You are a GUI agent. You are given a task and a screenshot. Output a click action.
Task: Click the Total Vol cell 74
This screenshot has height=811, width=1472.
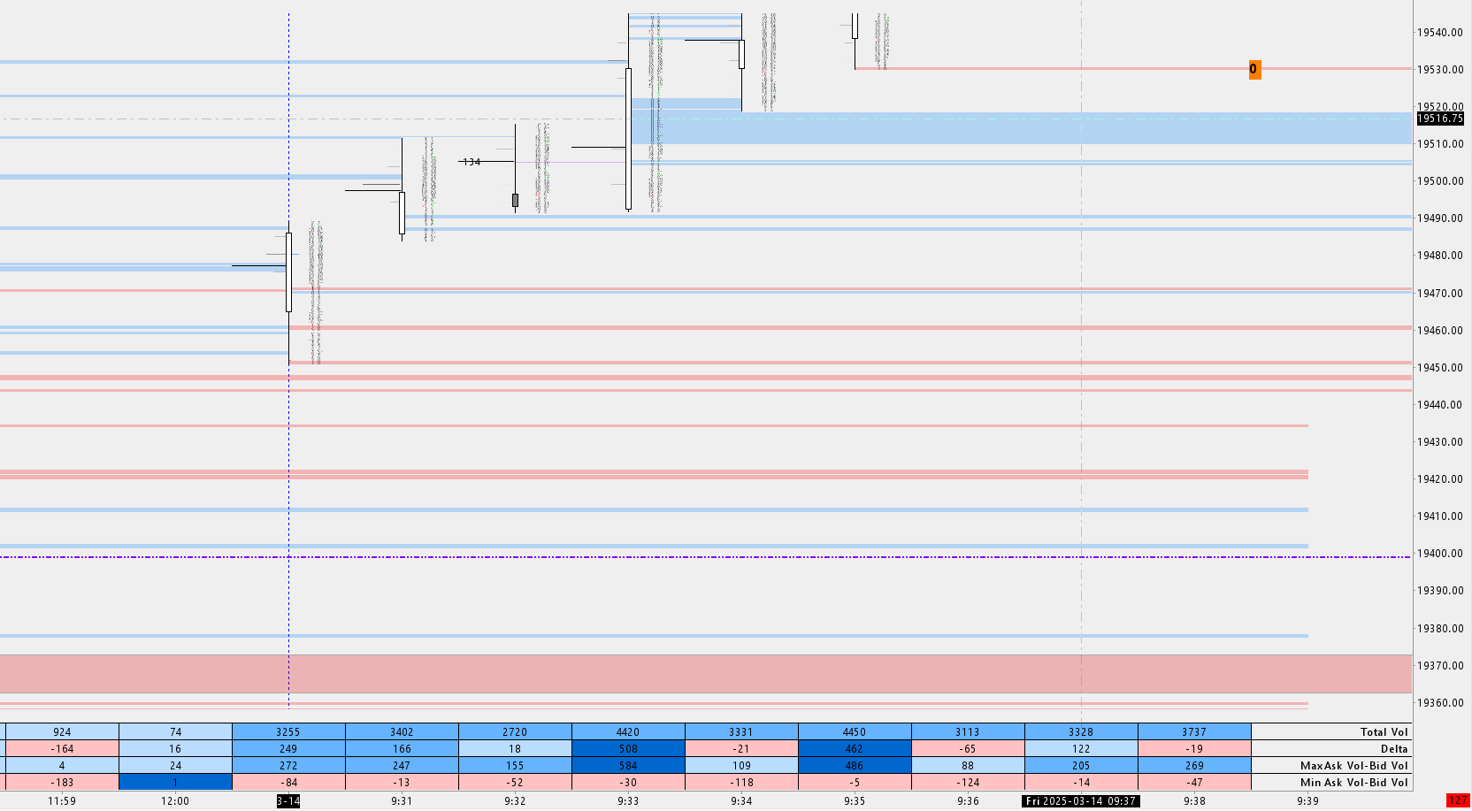175,731
